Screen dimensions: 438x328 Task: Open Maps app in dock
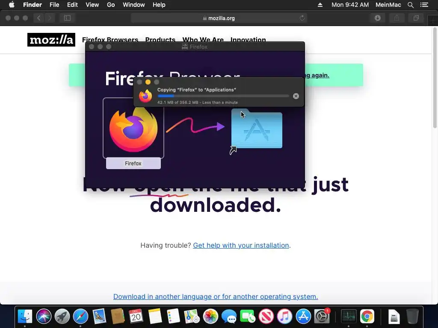pos(192,316)
